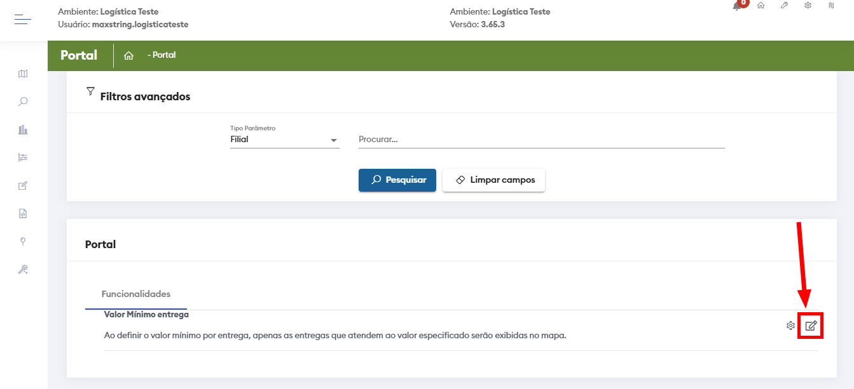The width and height of the screenshot is (854, 389).
Task: Open the bar chart icon in the sidebar
Action: pyautogui.click(x=23, y=129)
